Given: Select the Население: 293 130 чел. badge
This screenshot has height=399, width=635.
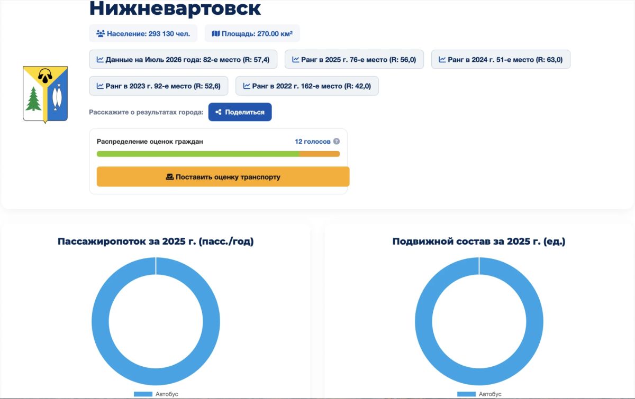Looking at the screenshot, I should tap(143, 33).
